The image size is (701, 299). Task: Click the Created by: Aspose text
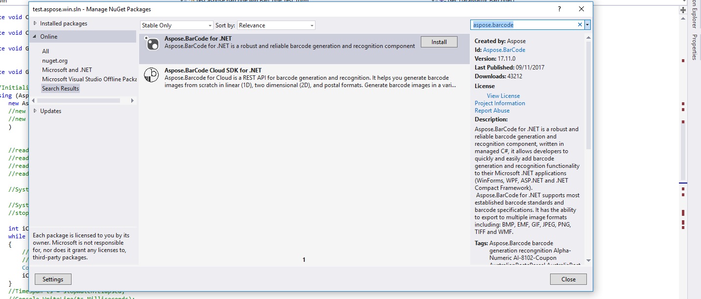[x=500, y=41]
